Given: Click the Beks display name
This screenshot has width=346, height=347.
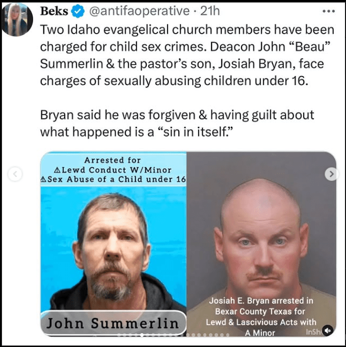Looking at the screenshot, I should [54, 11].
